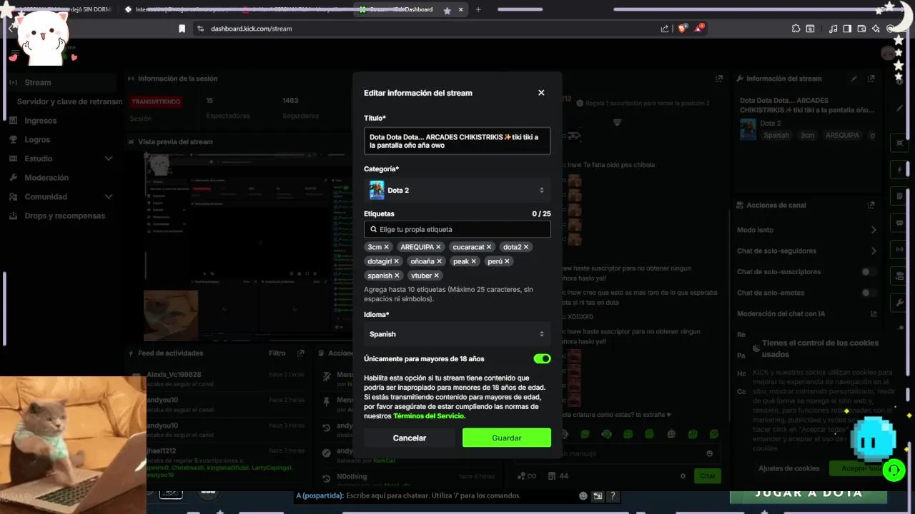Image resolution: width=915 pixels, height=514 pixels.
Task: Remove the spanish tag
Action: pos(397,276)
